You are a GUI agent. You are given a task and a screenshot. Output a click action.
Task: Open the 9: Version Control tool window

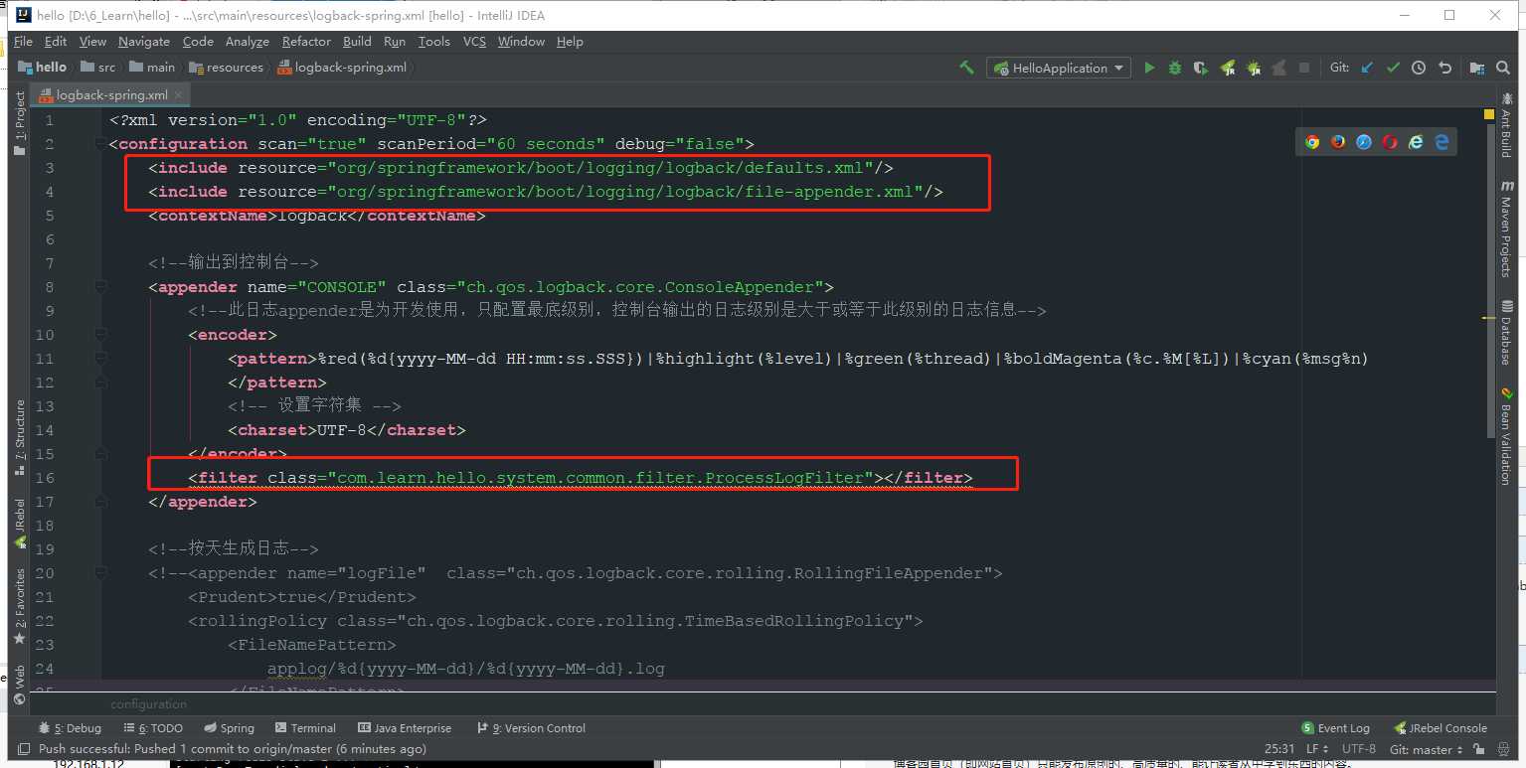(532, 728)
